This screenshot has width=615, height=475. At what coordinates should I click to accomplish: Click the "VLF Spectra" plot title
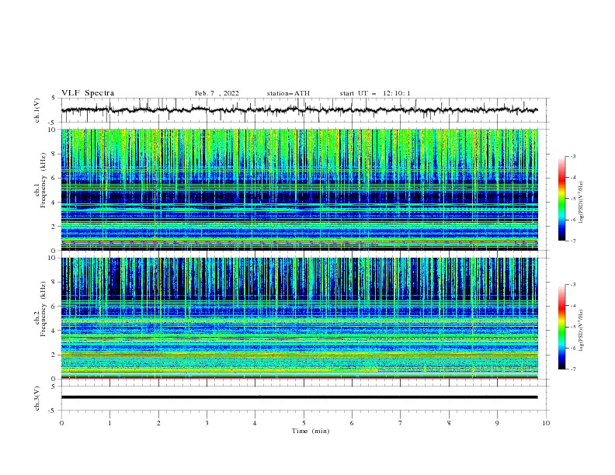(x=88, y=93)
